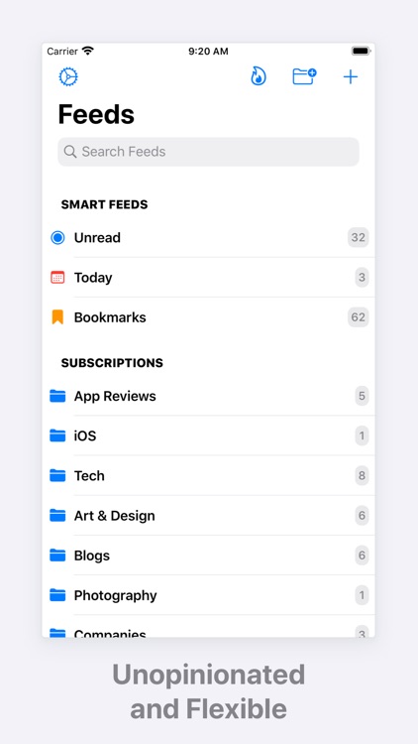Screen dimensions: 418x744
Task: Open the iOS folder
Action: coord(209,435)
